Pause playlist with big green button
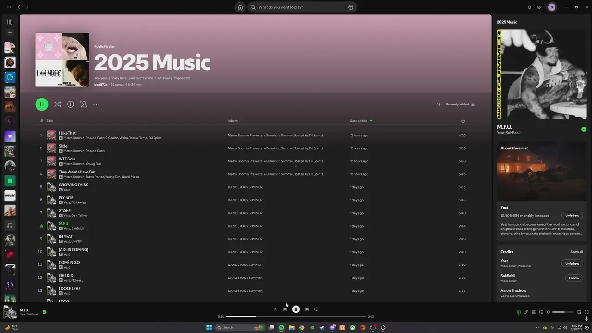This screenshot has width=592, height=333. coord(42,104)
